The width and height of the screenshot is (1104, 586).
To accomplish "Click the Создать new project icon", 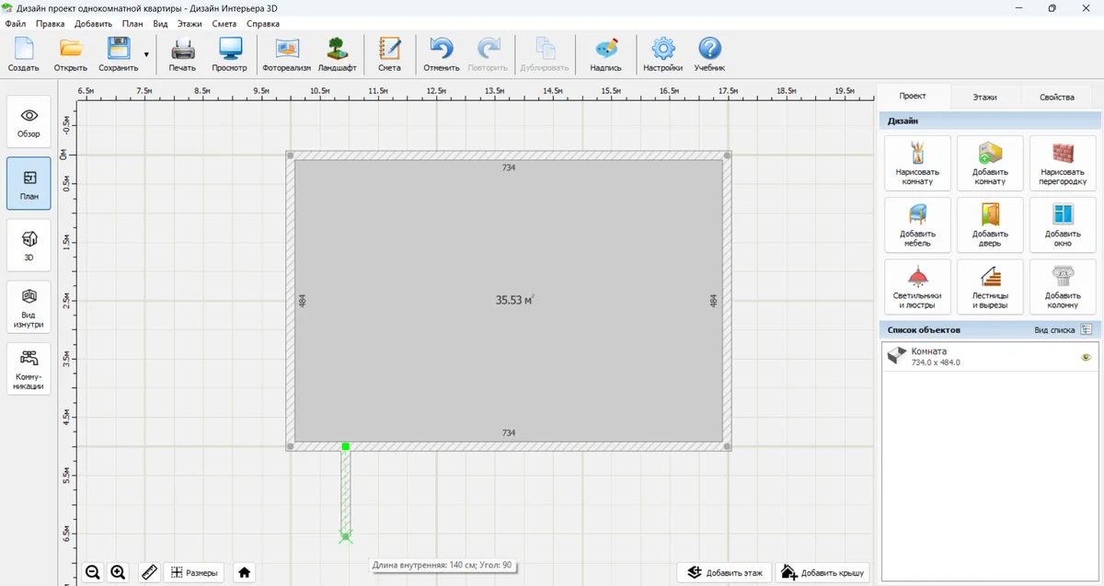I will 23,54.
